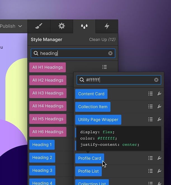171x185 pixels.
Task: Select the Content Card class
Action: 91,94
